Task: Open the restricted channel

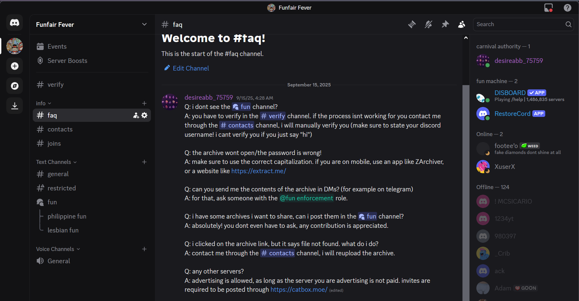Action: tap(92, 188)
